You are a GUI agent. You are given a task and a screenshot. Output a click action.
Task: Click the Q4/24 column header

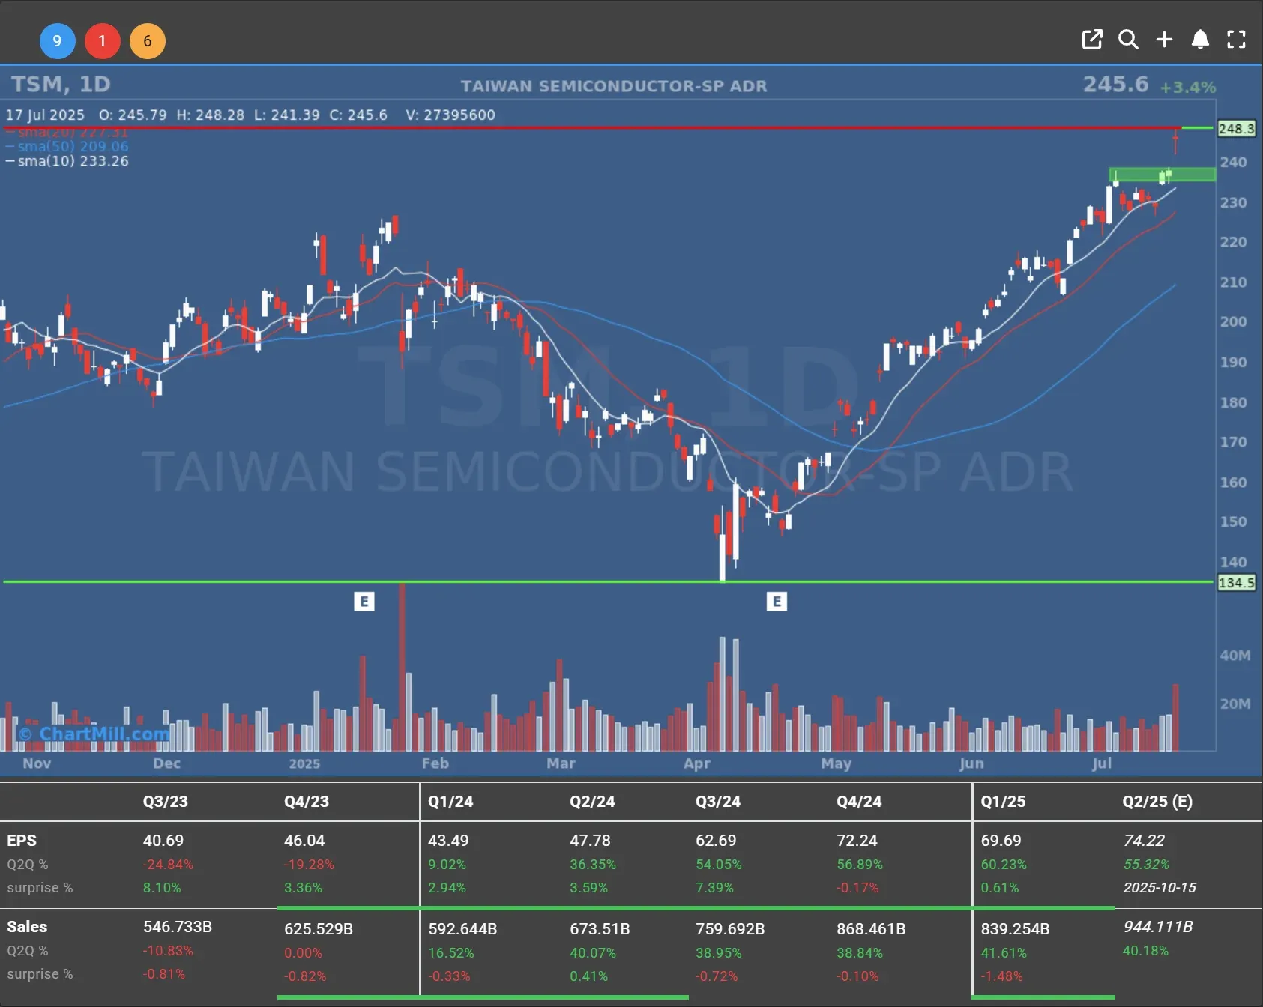[x=859, y=802]
